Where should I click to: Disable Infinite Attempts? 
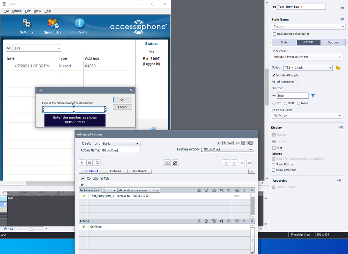pos(273,75)
